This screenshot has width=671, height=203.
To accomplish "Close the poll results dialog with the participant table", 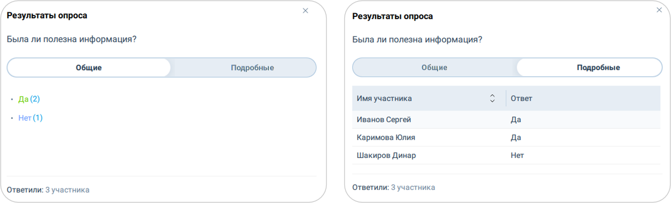I will coord(659,10).
